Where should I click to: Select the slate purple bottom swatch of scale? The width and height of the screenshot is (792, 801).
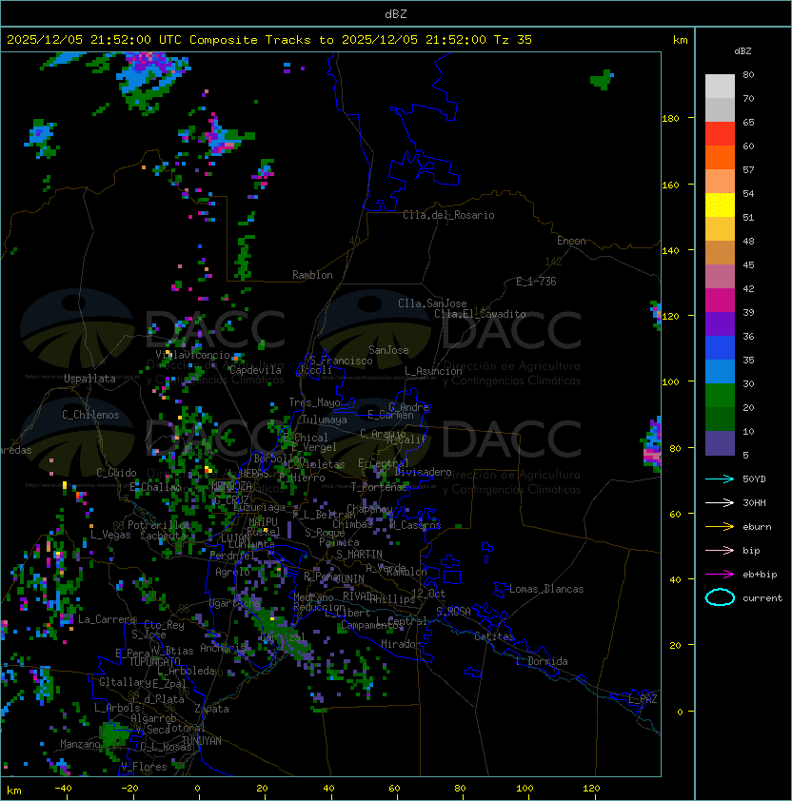(x=720, y=443)
